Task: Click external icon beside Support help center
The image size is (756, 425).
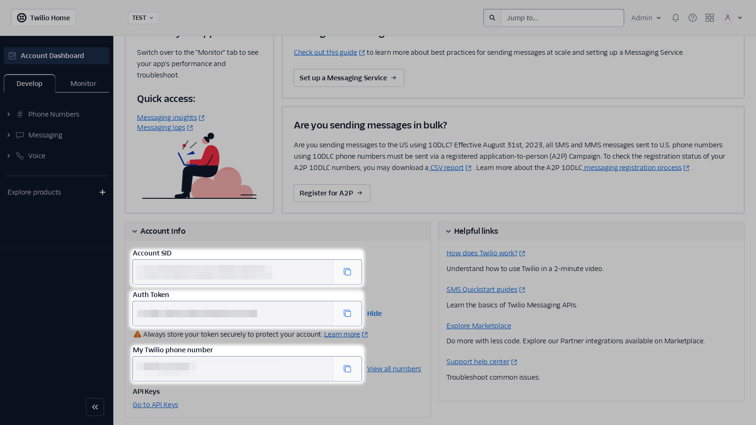Action: [x=514, y=362]
